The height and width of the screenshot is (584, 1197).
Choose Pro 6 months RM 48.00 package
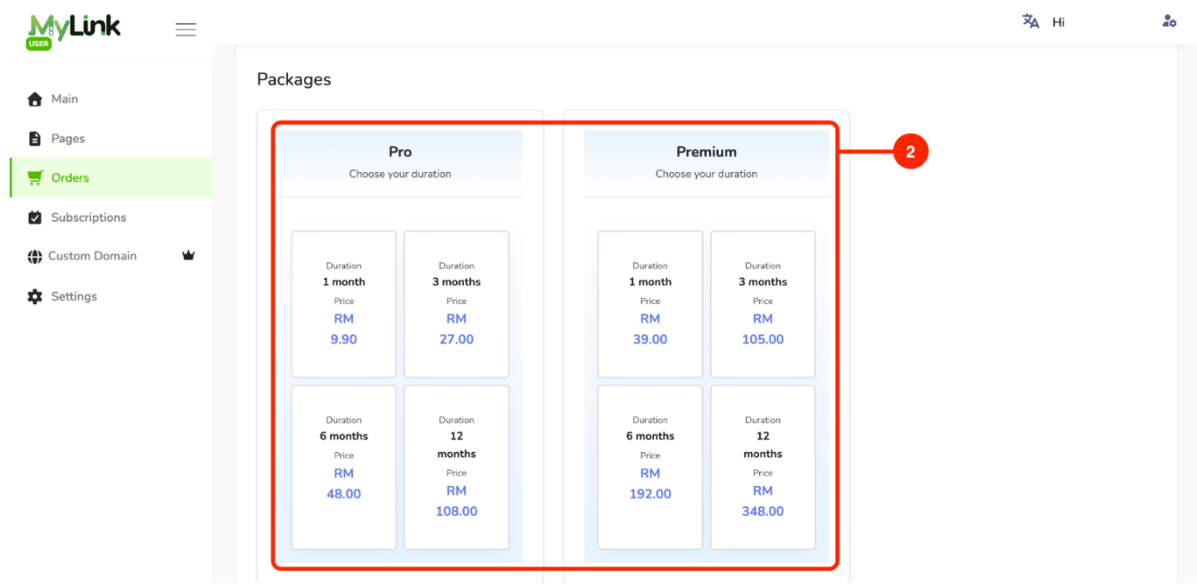pos(343,467)
